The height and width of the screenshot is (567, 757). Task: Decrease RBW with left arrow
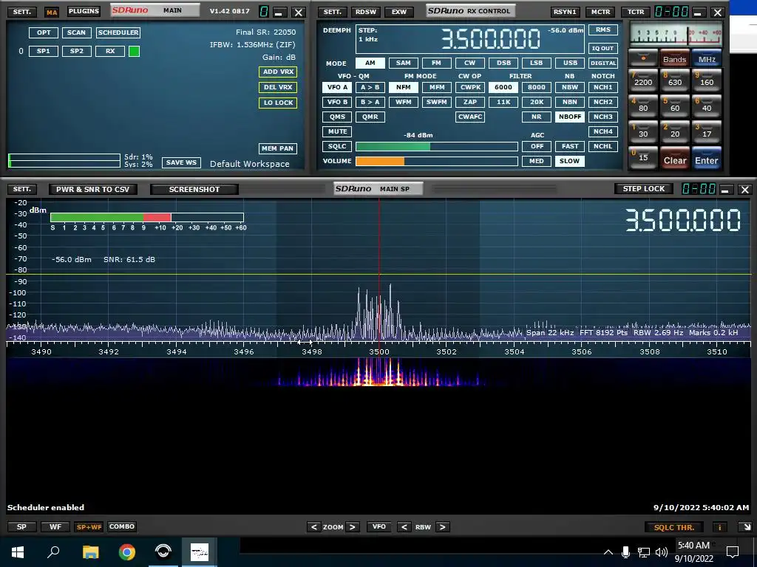tap(404, 527)
